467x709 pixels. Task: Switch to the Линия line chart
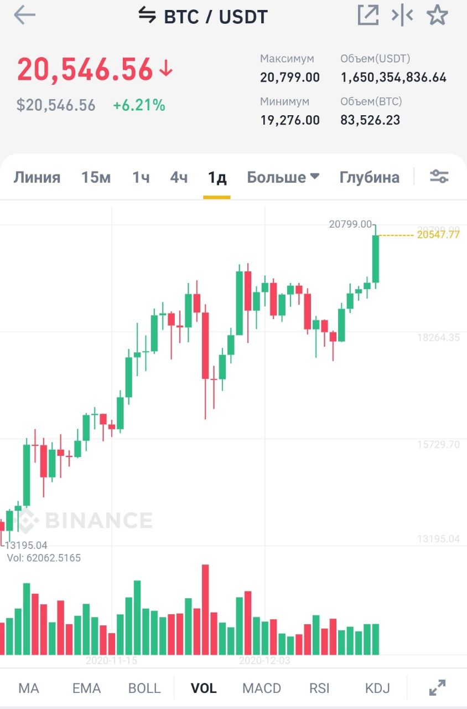pos(37,177)
